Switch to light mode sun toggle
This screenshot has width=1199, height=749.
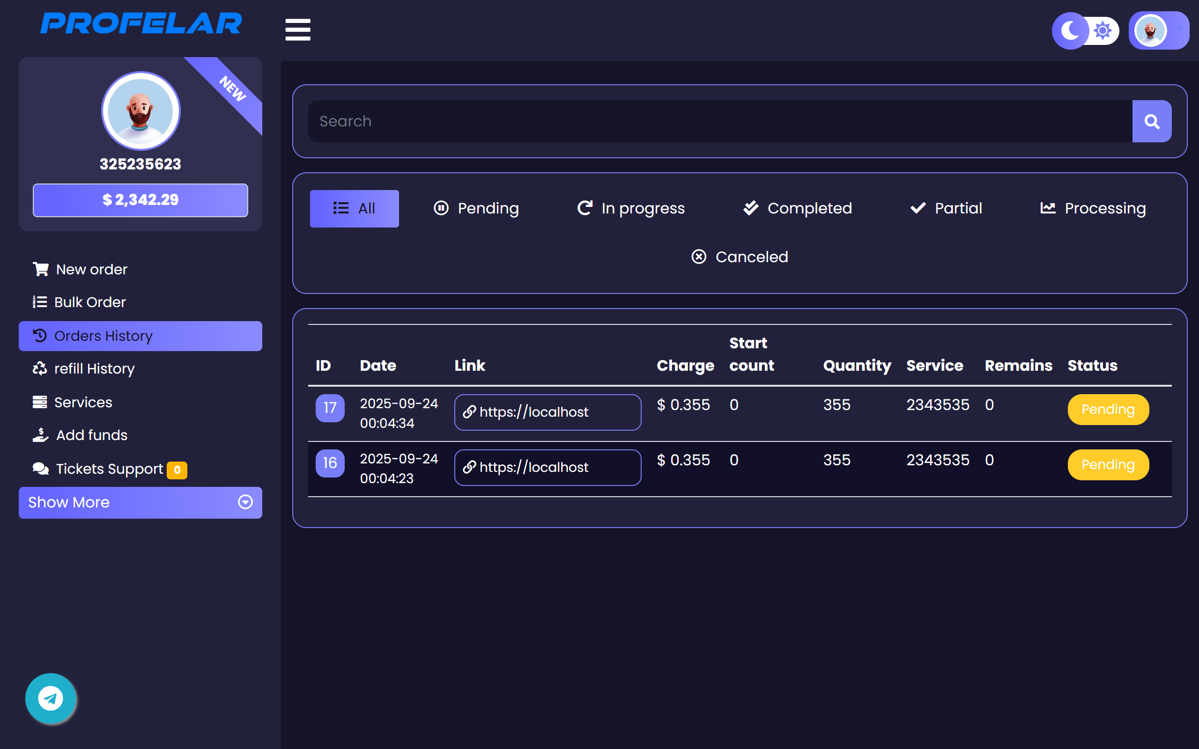(x=1103, y=31)
